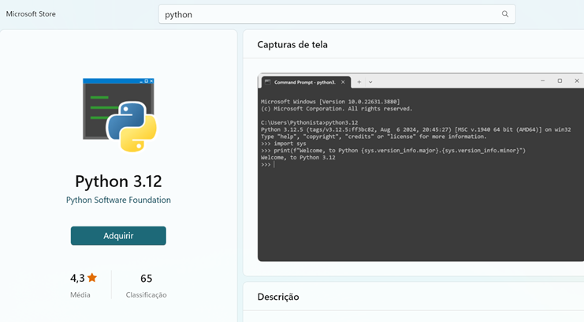Click the Microsoft Store title text
This screenshot has height=322, width=584.
click(x=31, y=13)
